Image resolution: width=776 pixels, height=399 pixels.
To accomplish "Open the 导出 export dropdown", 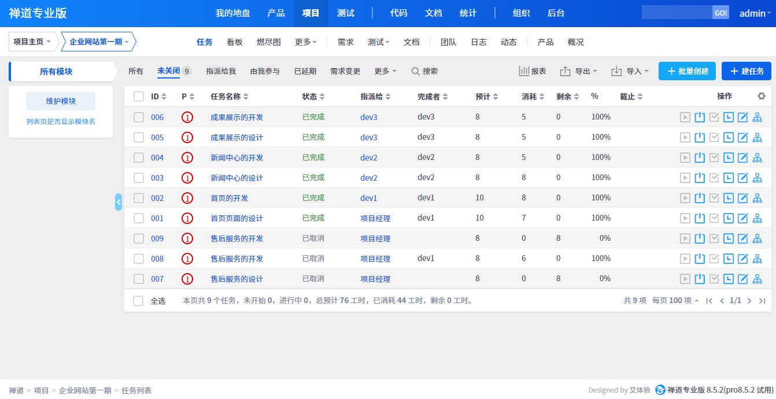I will click(x=579, y=71).
